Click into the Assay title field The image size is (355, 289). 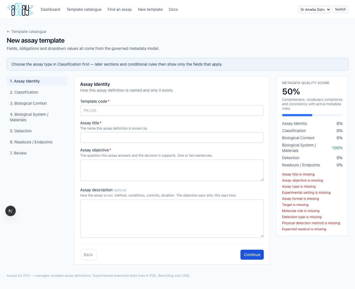[x=172, y=138]
